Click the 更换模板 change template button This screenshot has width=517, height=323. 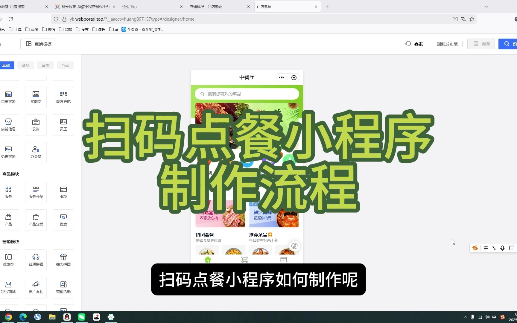pos(38,44)
